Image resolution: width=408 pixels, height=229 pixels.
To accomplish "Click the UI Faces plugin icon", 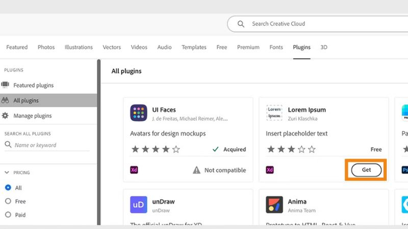I will [x=138, y=113].
